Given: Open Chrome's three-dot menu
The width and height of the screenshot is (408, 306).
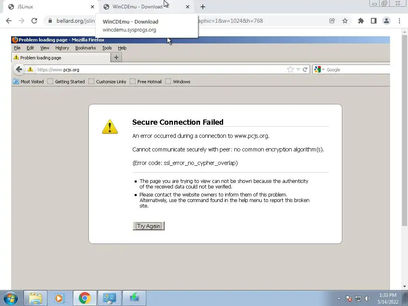Looking at the screenshot, I should (x=399, y=21).
